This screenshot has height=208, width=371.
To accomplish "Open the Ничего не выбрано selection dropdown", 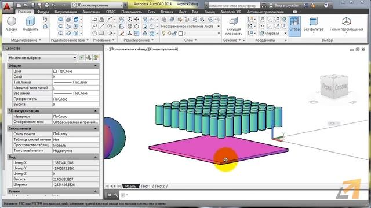I will click(x=42, y=58).
